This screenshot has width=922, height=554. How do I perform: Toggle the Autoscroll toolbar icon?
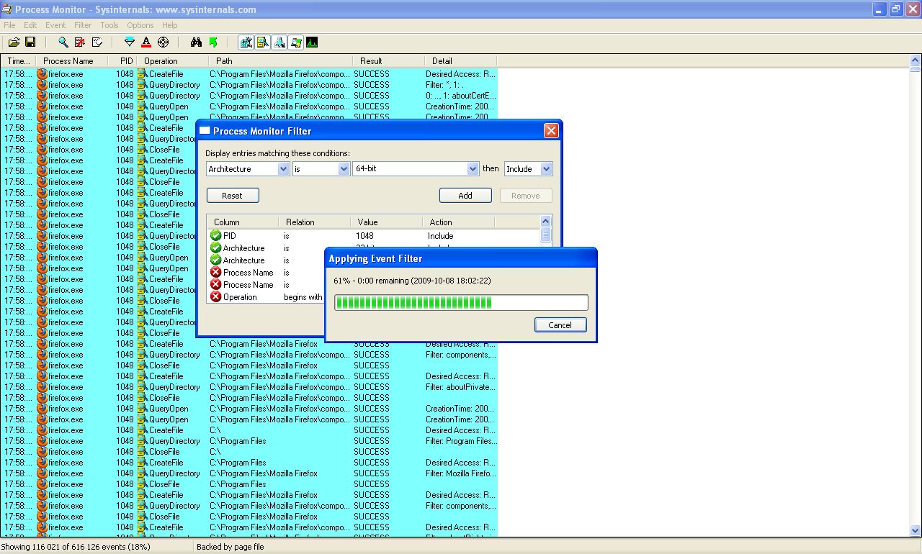[80, 42]
